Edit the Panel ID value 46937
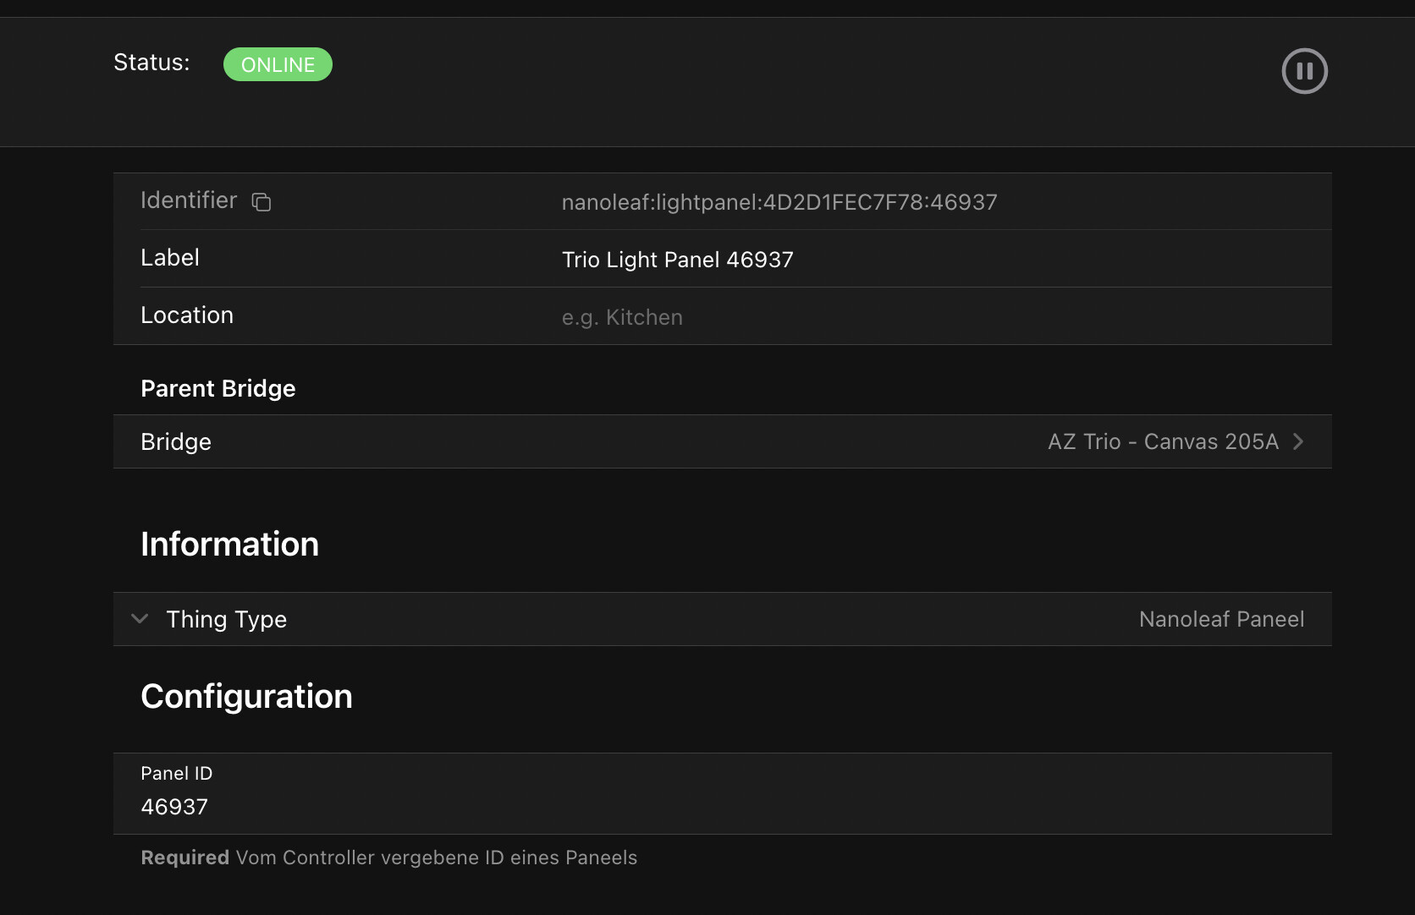This screenshot has height=915, width=1415. coord(173,807)
